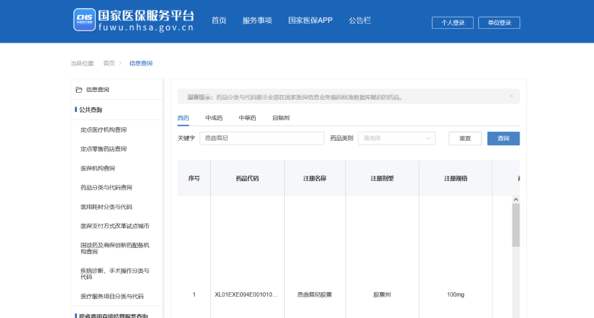Viewport: 594px width, 318px height.
Task: Open 定点医疗机构查询 in the sidebar
Action: tap(104, 129)
